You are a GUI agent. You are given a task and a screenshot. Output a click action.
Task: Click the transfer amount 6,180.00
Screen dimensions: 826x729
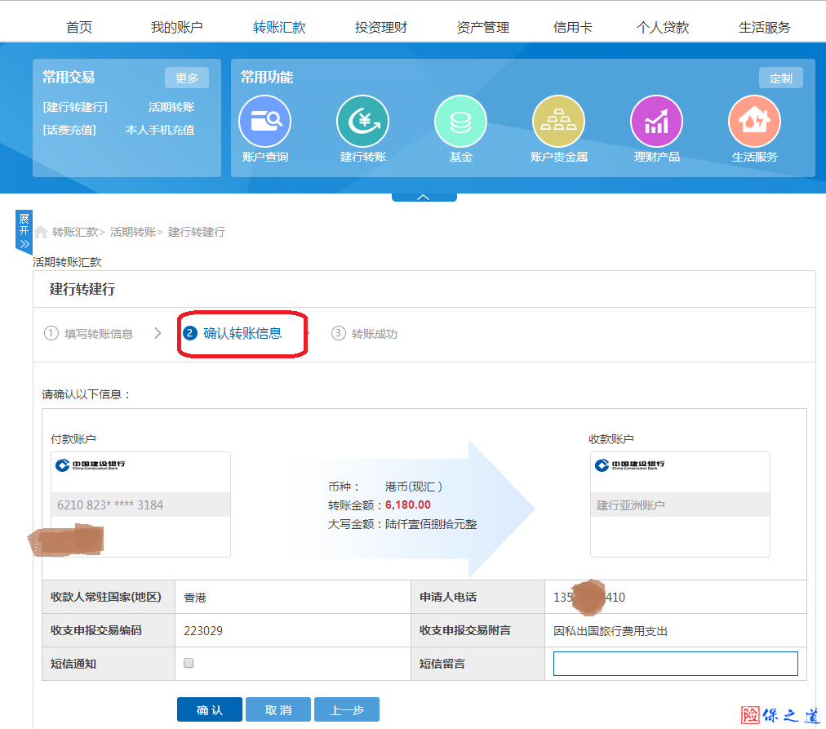point(408,505)
